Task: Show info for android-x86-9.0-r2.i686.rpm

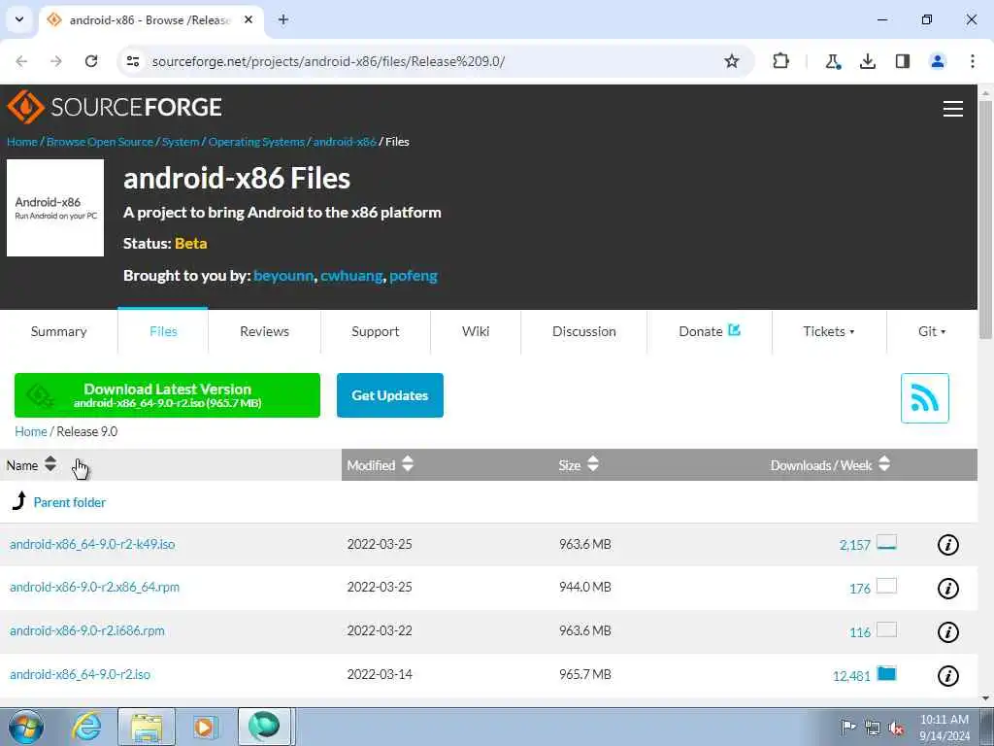Action: (947, 631)
